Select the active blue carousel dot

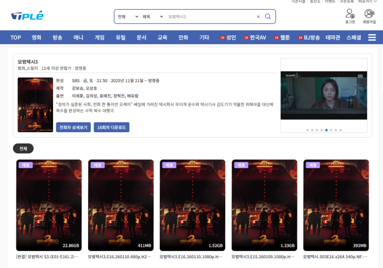[326, 130]
